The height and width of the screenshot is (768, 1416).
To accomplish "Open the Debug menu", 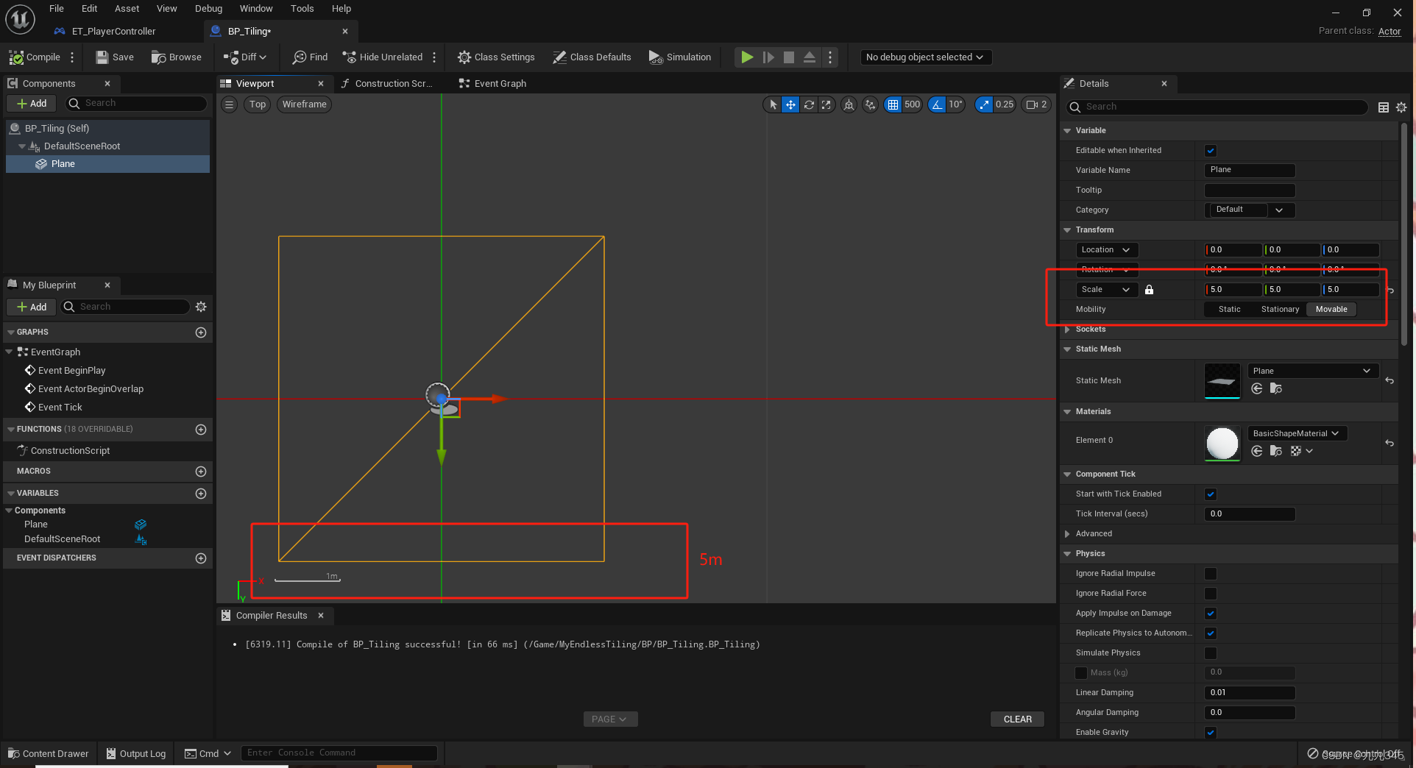I will pos(208,9).
